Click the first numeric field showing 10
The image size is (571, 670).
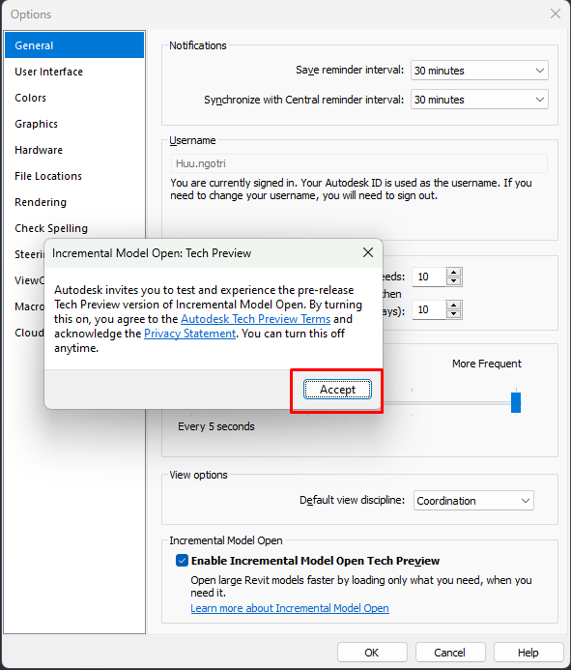[429, 277]
